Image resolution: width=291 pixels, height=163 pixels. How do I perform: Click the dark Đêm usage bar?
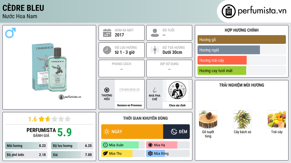pos(176,132)
